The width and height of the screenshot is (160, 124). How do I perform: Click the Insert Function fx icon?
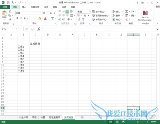coord(39,29)
